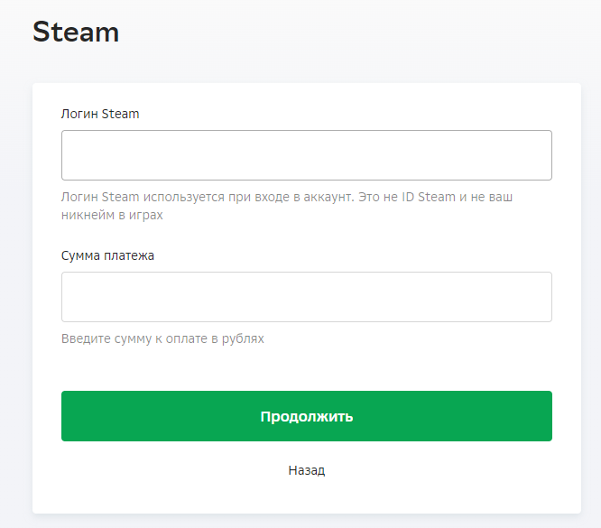Select the text box under Логин Steam

coord(307,155)
